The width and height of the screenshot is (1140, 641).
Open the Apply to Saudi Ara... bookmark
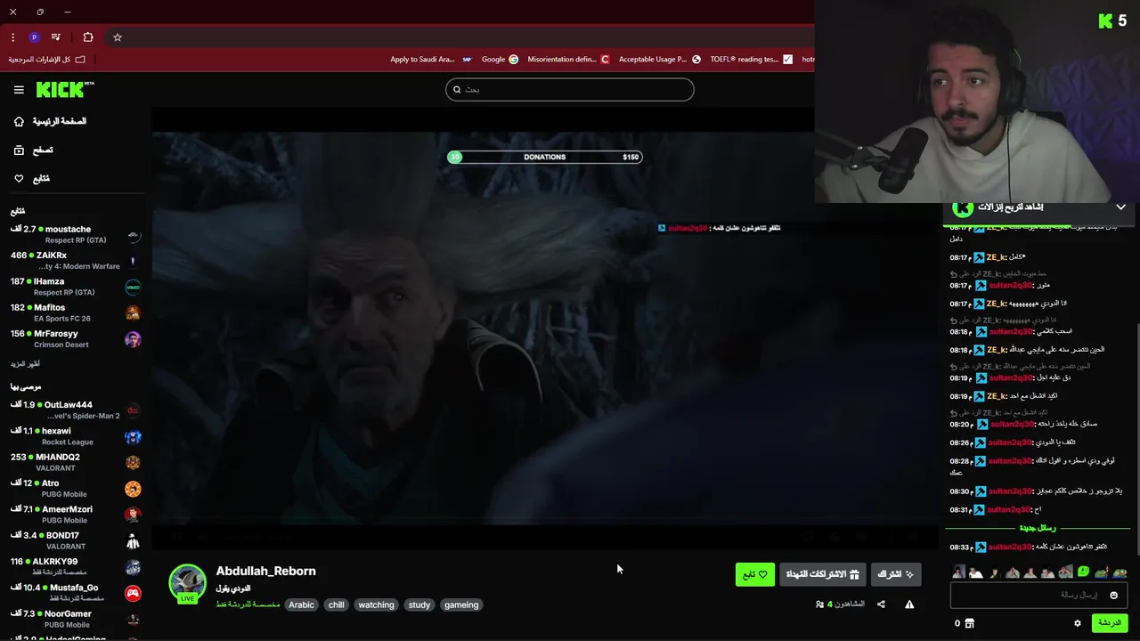(430, 60)
